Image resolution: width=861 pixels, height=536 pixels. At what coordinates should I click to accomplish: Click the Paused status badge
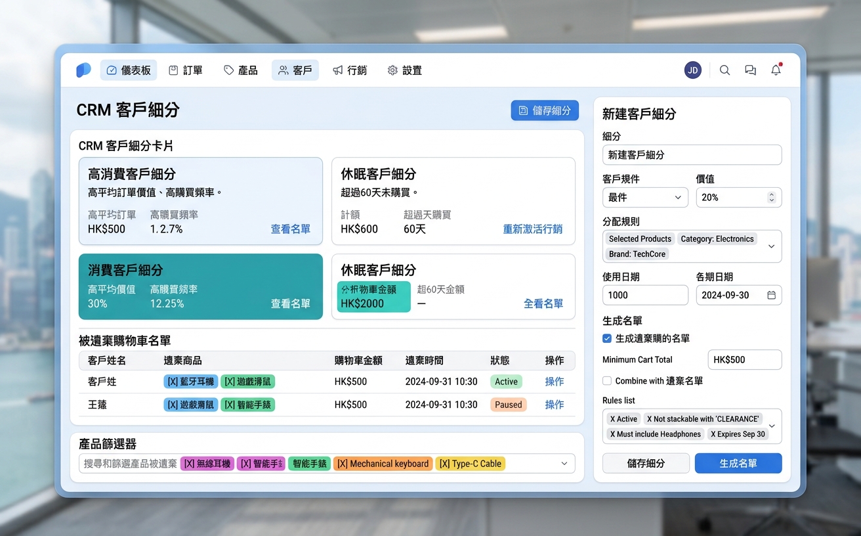(x=509, y=405)
